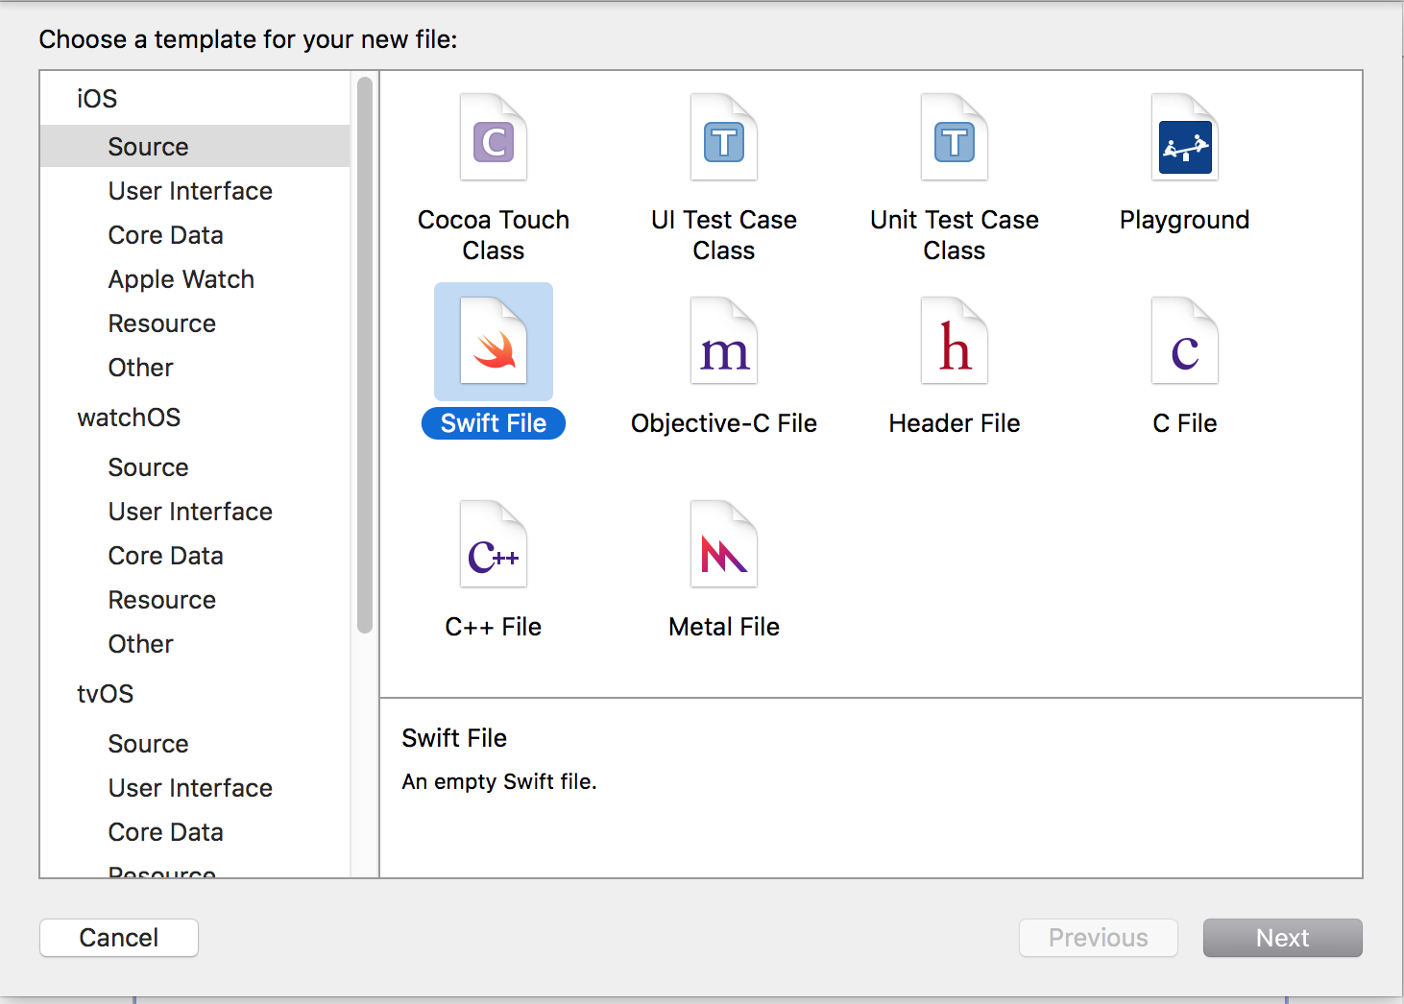Click the Previous button
This screenshot has height=1004, width=1404.
tap(1098, 938)
